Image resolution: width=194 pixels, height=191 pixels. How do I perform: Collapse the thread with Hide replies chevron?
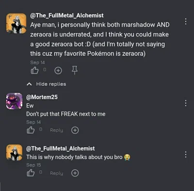[29, 84]
